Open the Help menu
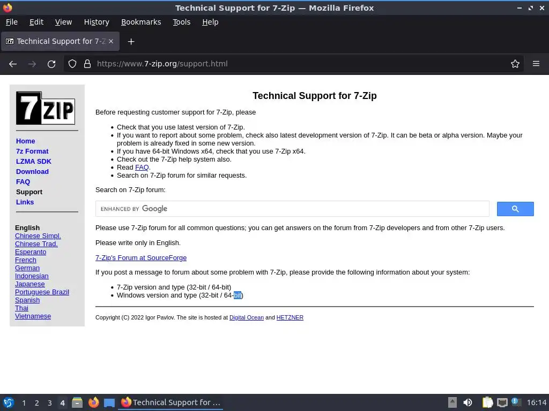This screenshot has width=549, height=411. click(x=210, y=22)
